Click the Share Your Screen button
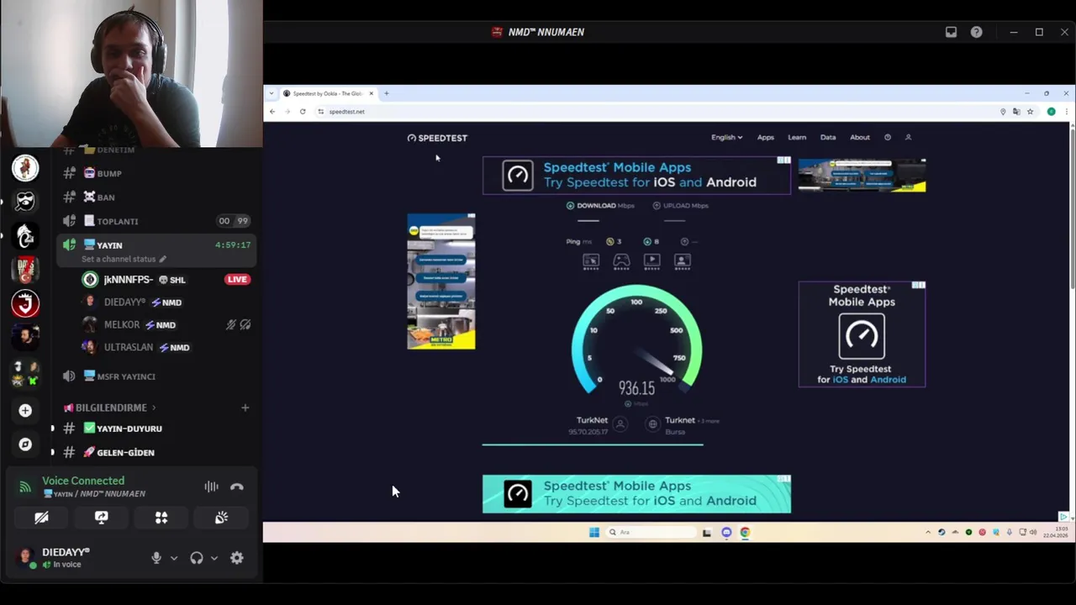1076x605 pixels. pos(101,518)
